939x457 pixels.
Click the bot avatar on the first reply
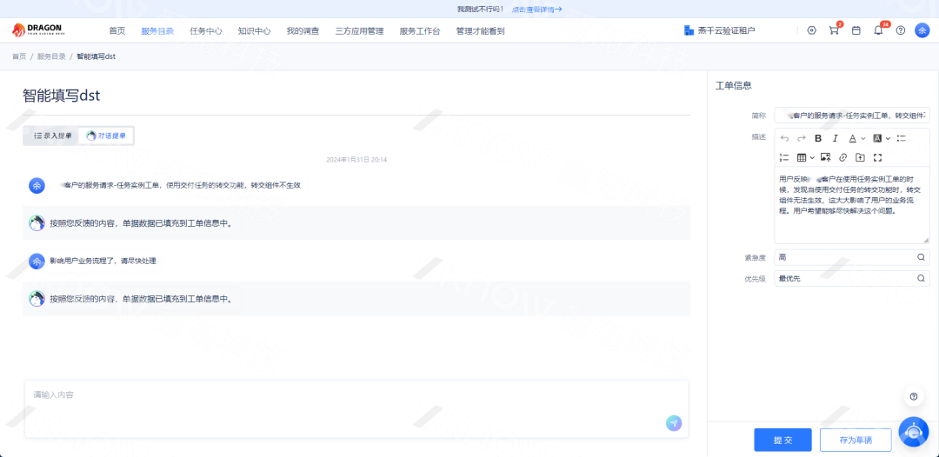37,223
